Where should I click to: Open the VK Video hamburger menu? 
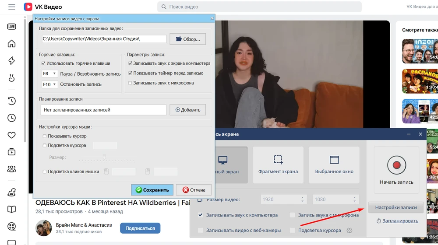click(12, 7)
